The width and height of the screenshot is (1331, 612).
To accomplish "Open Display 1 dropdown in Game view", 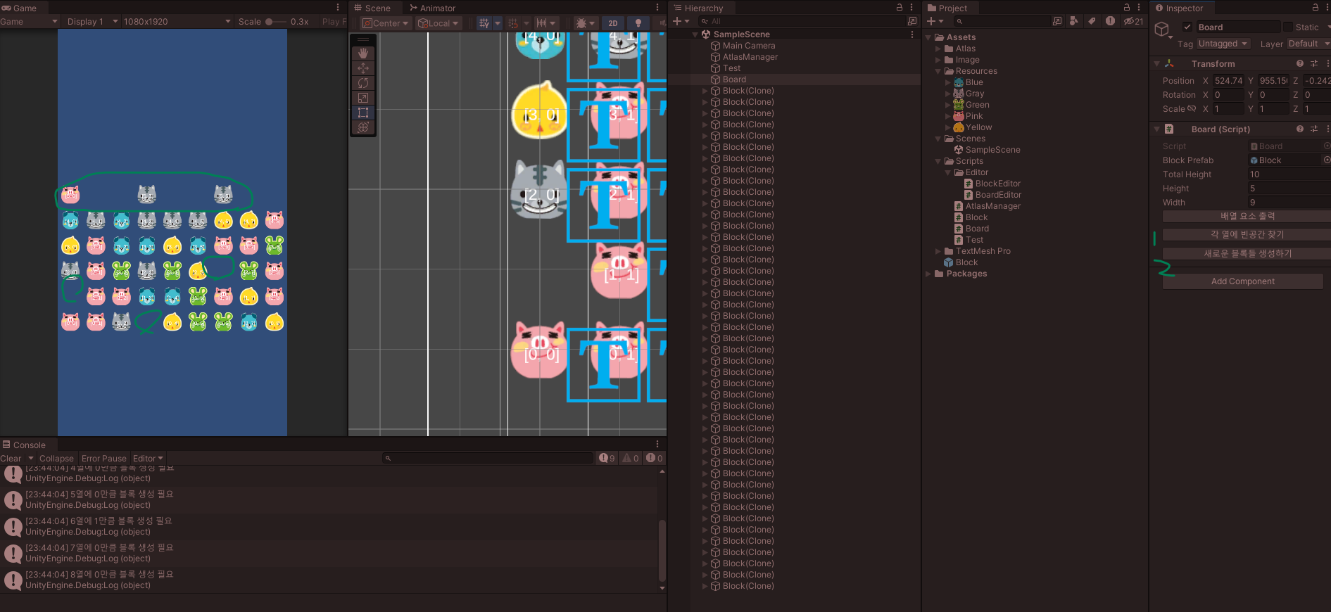I will (x=92, y=22).
